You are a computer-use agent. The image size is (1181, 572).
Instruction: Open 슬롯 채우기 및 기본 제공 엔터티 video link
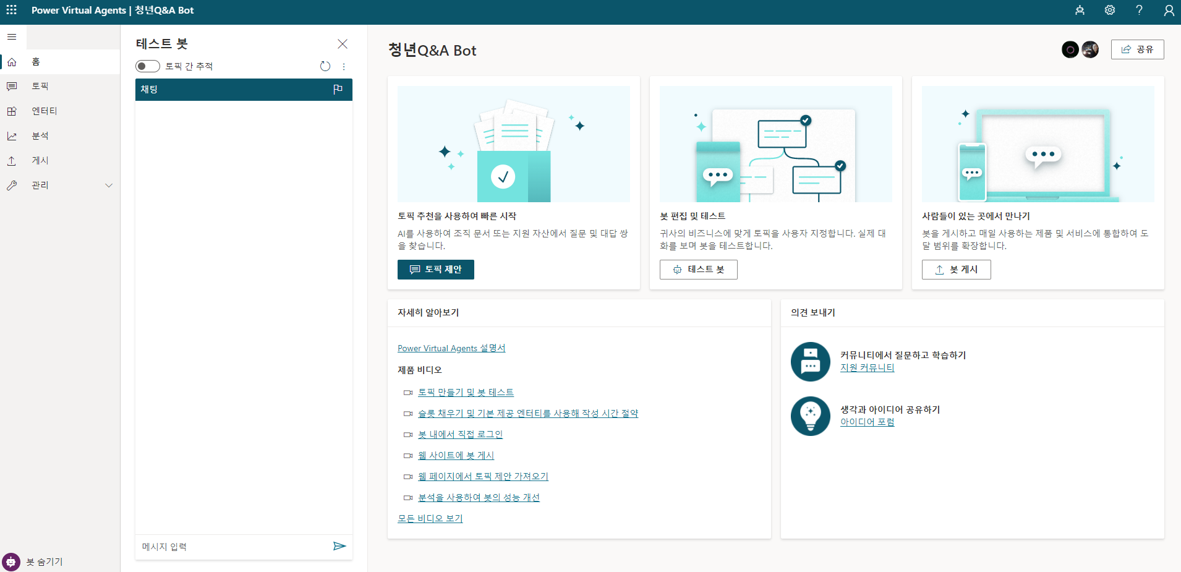click(x=528, y=414)
